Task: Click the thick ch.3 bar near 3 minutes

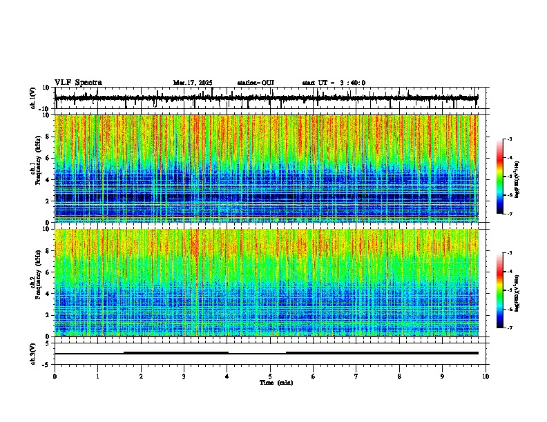Action: click(x=176, y=353)
